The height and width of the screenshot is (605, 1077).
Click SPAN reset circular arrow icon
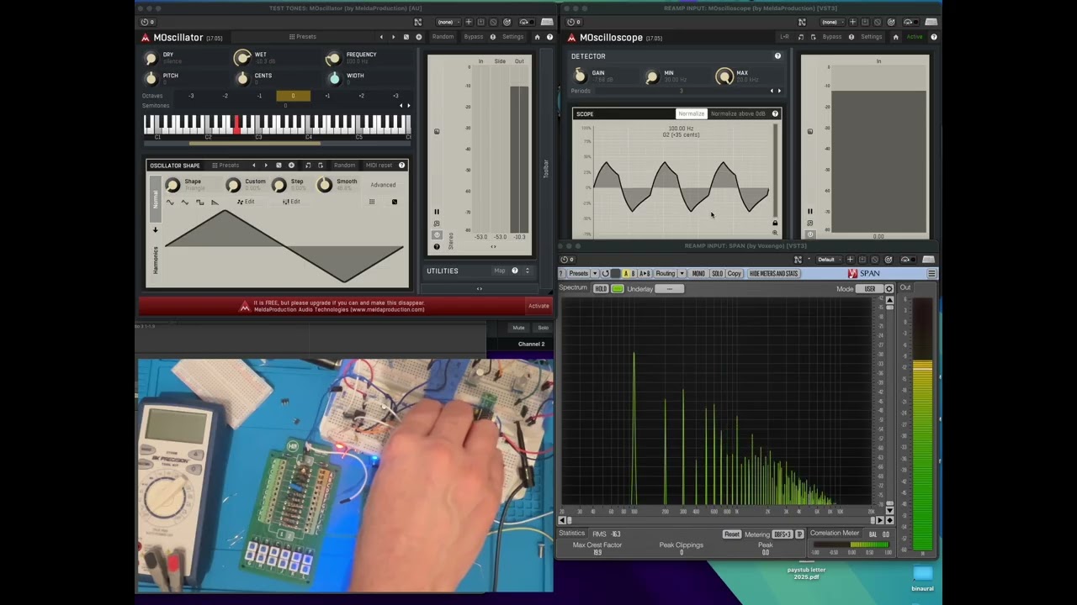(605, 273)
